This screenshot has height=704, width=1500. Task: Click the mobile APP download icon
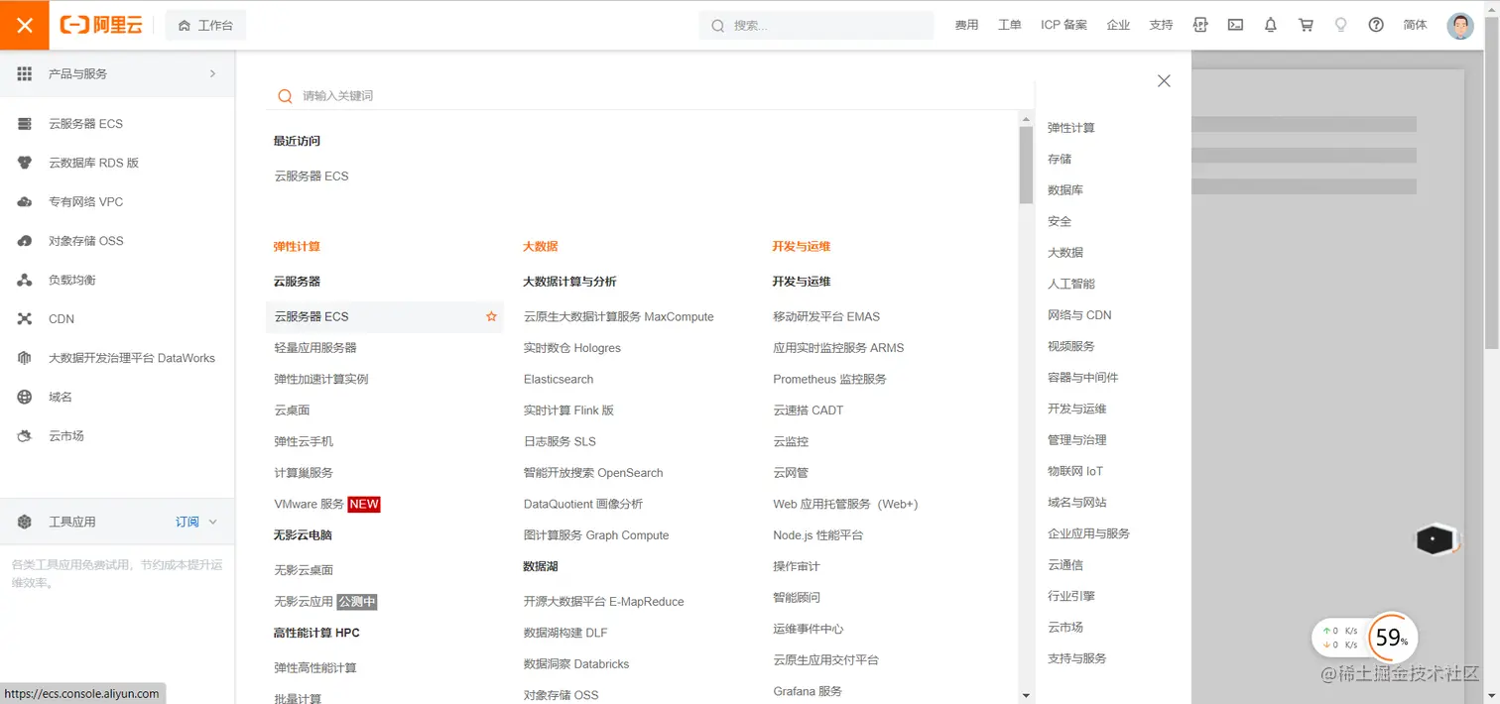pos(1200,25)
